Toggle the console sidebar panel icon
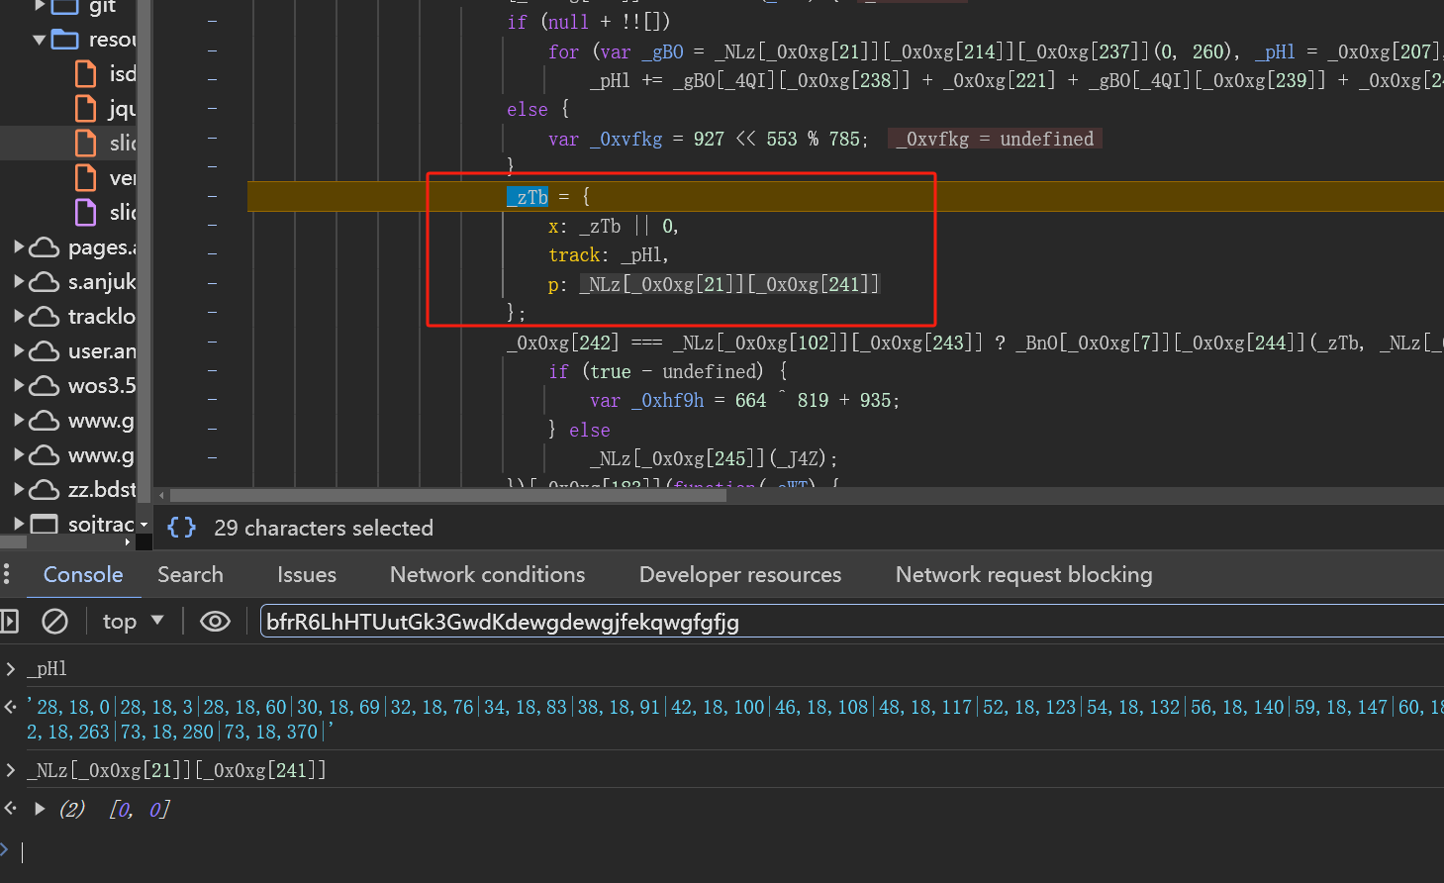The image size is (1444, 883). pos(9,622)
